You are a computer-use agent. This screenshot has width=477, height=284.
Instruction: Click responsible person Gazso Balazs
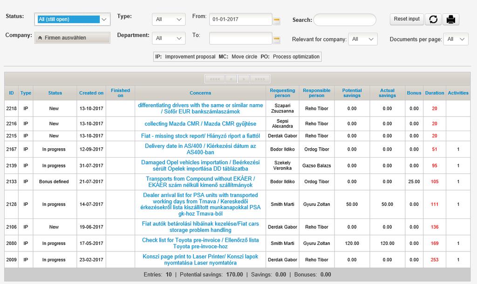[317, 165]
